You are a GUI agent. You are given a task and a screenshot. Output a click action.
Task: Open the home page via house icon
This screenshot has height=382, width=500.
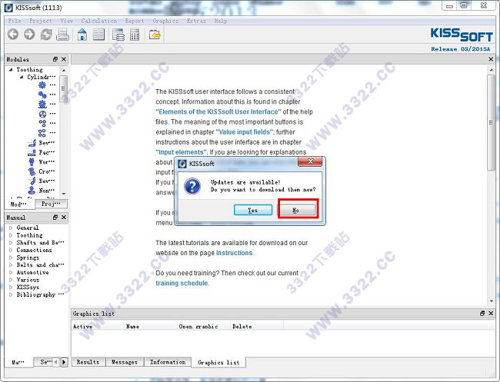[x=82, y=35]
